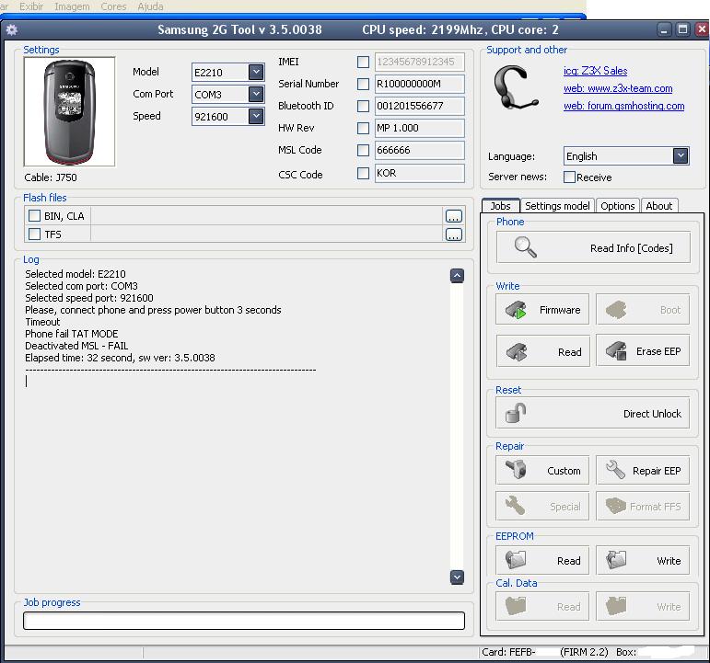Click the Repair EEP button

(643, 470)
